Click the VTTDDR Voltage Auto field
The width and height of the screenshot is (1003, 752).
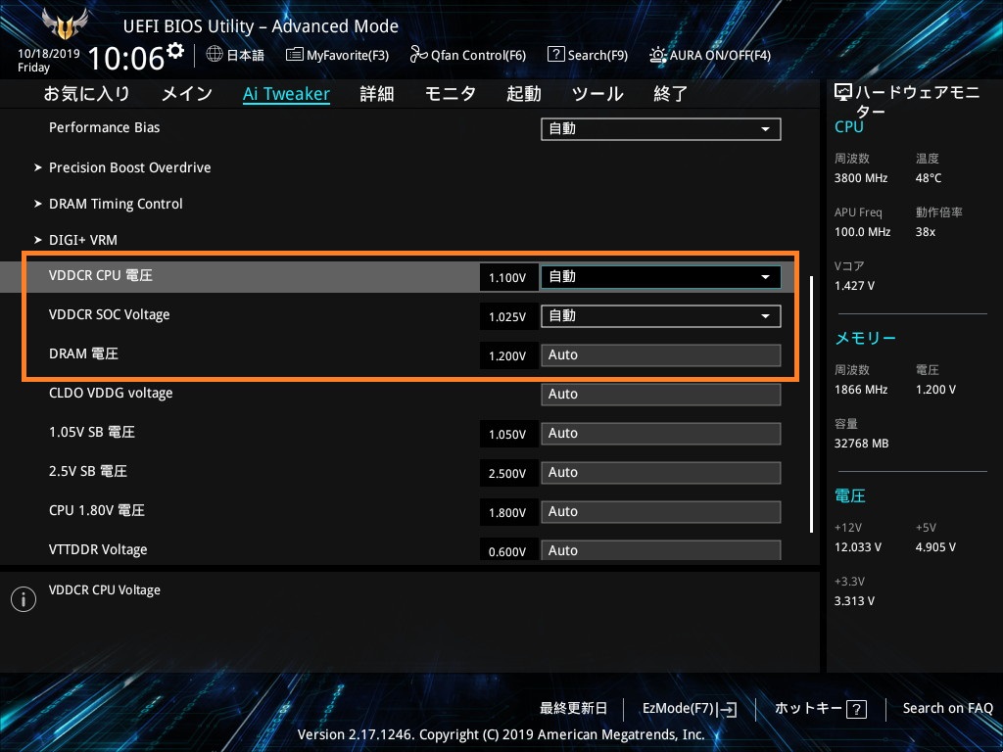pyautogui.click(x=661, y=550)
